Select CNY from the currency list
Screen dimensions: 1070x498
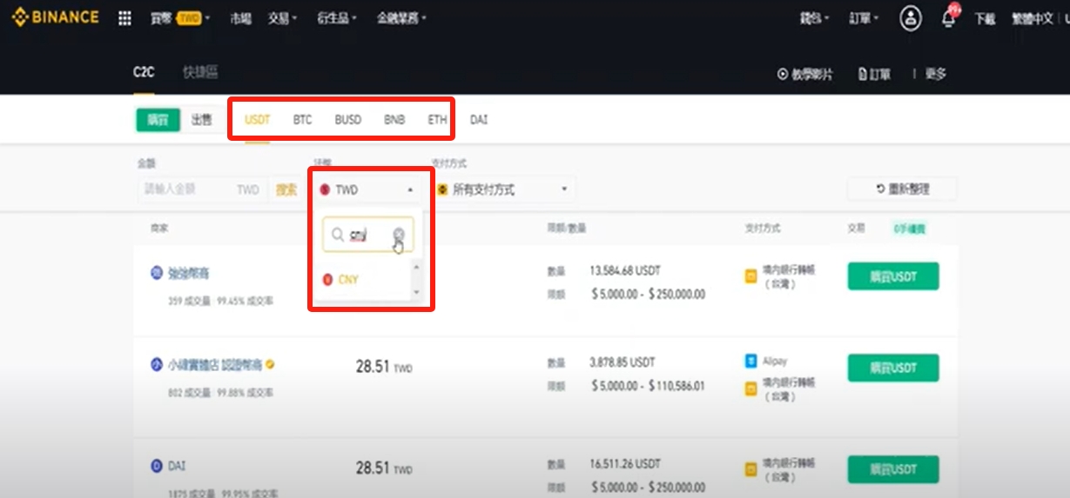pos(347,280)
